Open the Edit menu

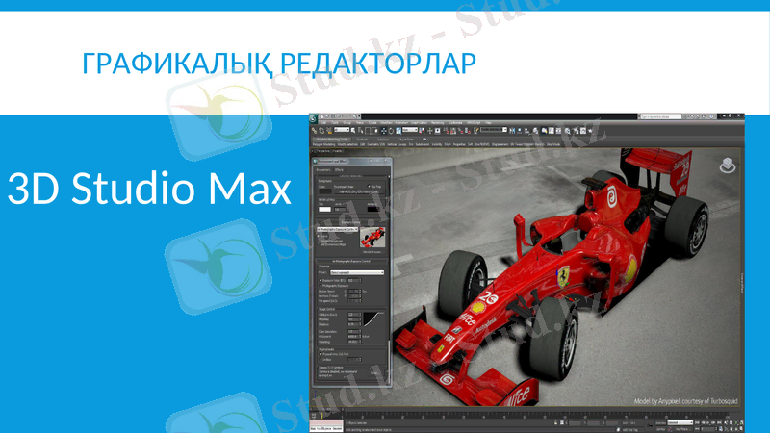coord(323,123)
